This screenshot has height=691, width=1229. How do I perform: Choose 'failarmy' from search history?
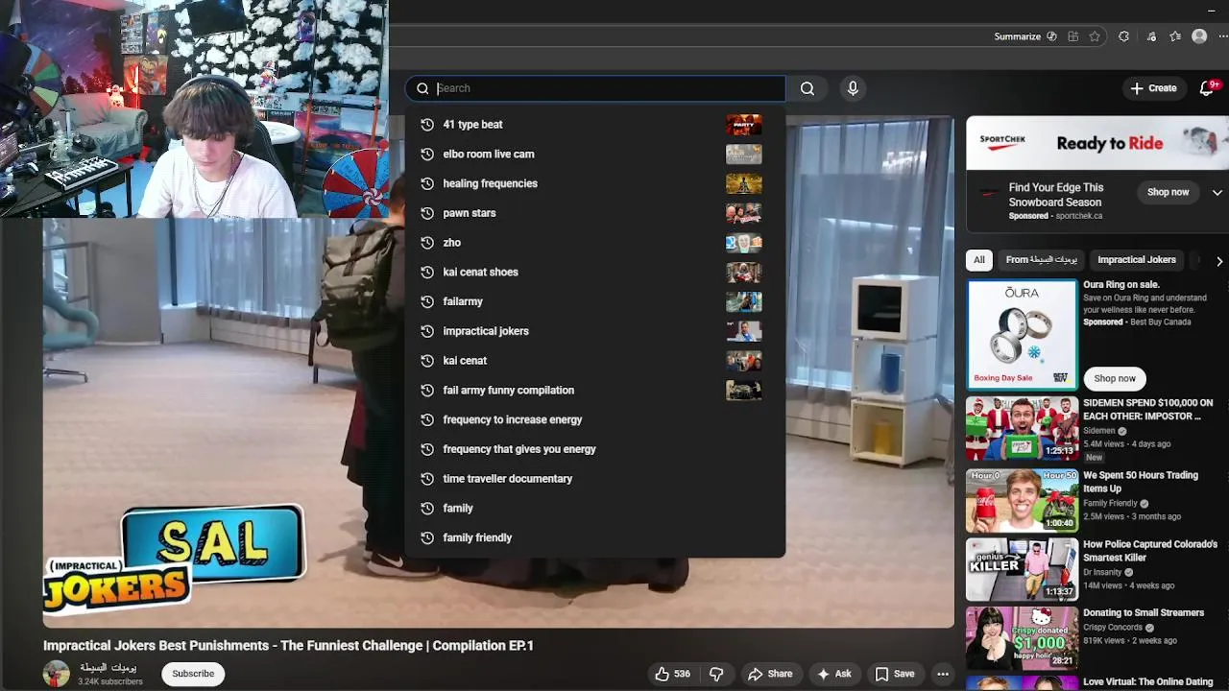[x=595, y=301]
